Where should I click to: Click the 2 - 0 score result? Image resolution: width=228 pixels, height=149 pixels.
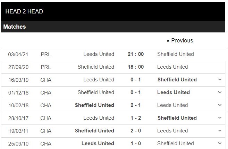pyautogui.click(x=135, y=131)
